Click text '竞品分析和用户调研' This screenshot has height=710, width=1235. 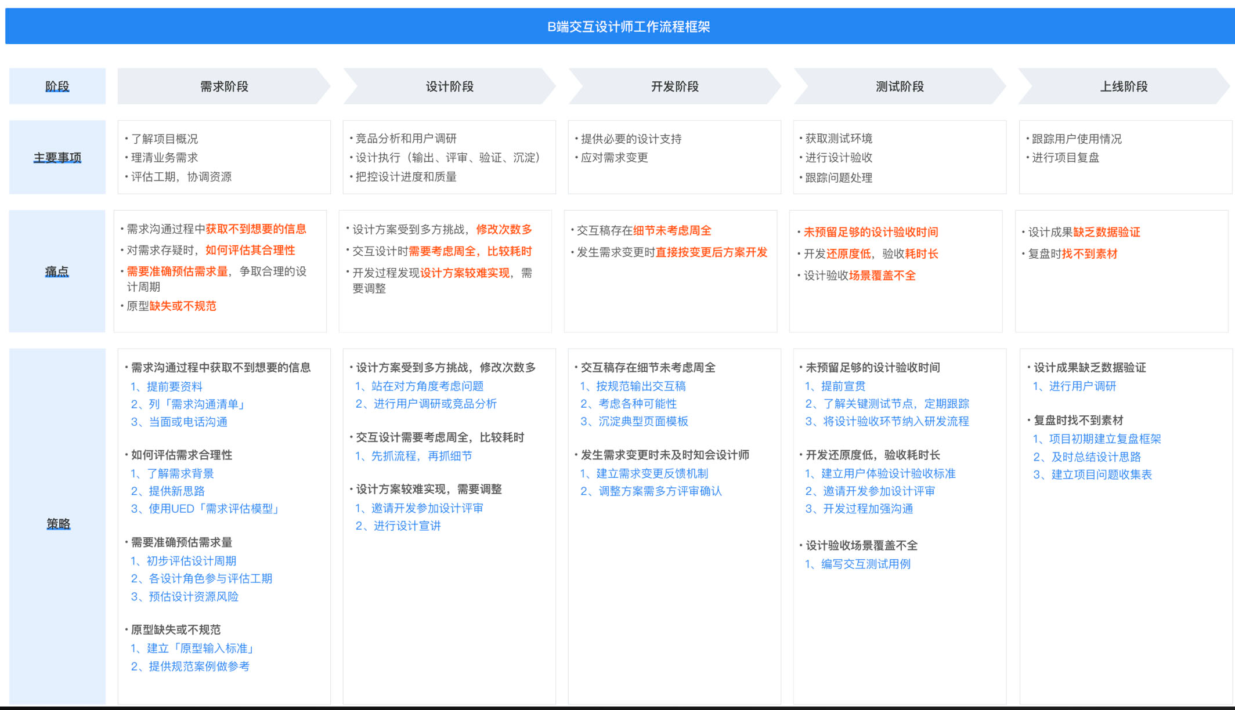406,138
